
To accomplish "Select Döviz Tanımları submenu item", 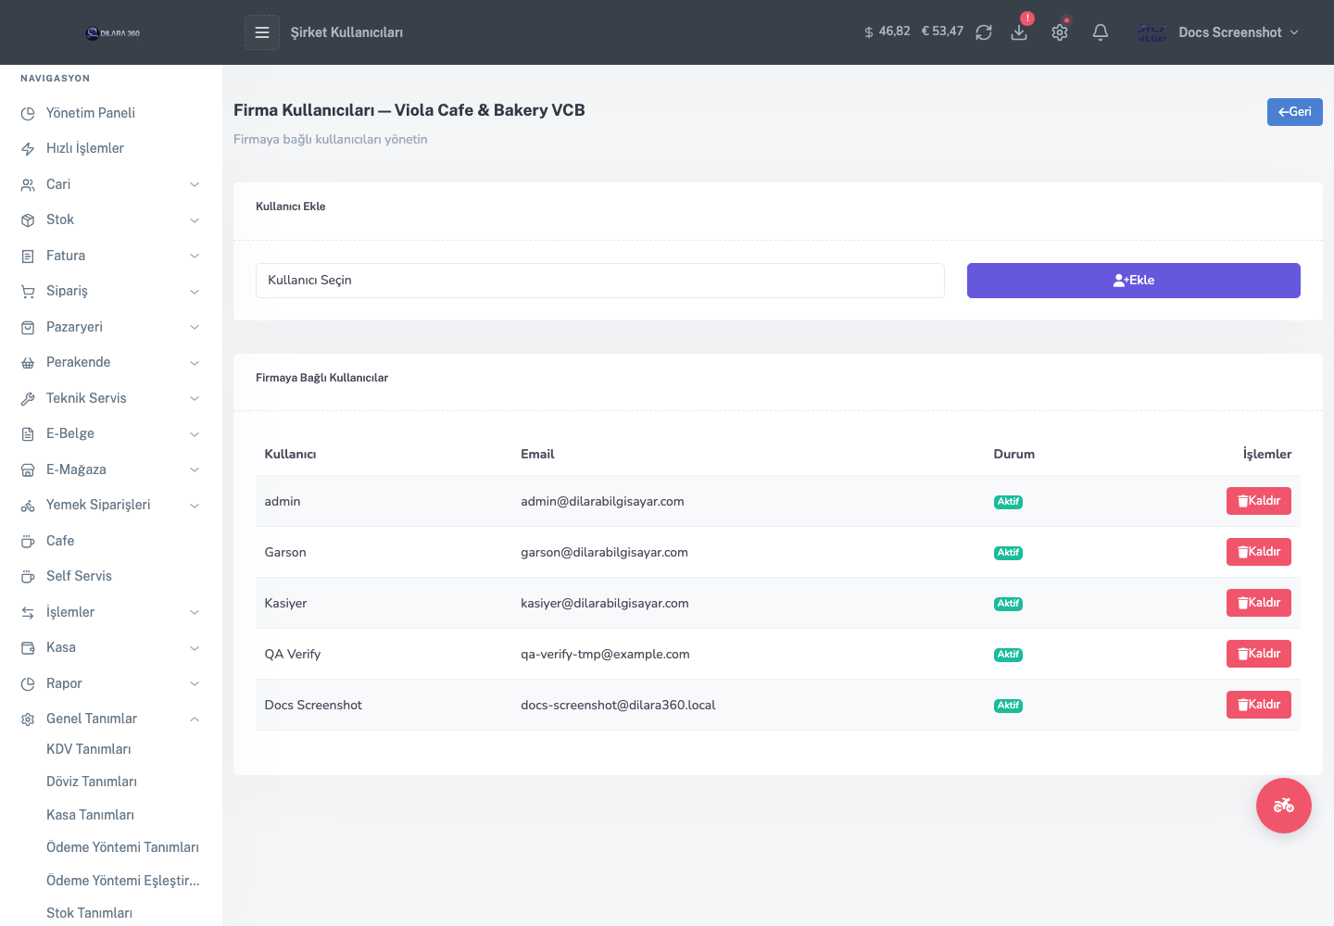I will pos(92,782).
